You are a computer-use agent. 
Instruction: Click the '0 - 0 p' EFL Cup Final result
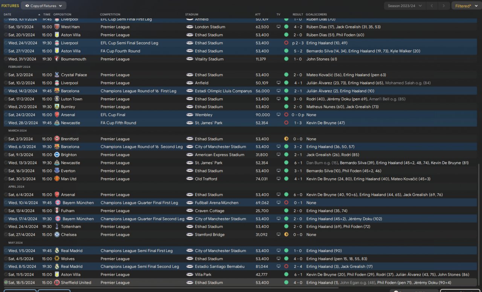(298, 115)
